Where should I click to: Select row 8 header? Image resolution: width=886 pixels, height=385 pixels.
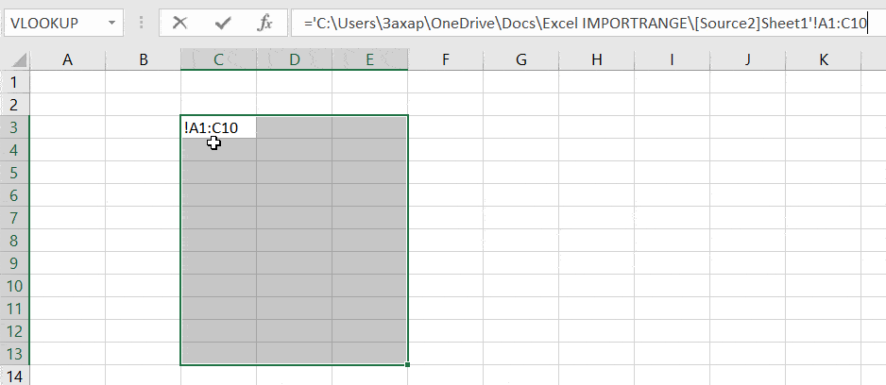14,241
